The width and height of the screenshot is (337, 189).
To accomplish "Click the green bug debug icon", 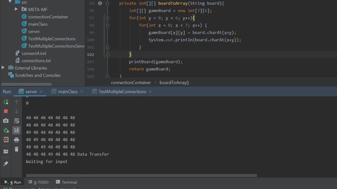I will click(x=6, y=130).
